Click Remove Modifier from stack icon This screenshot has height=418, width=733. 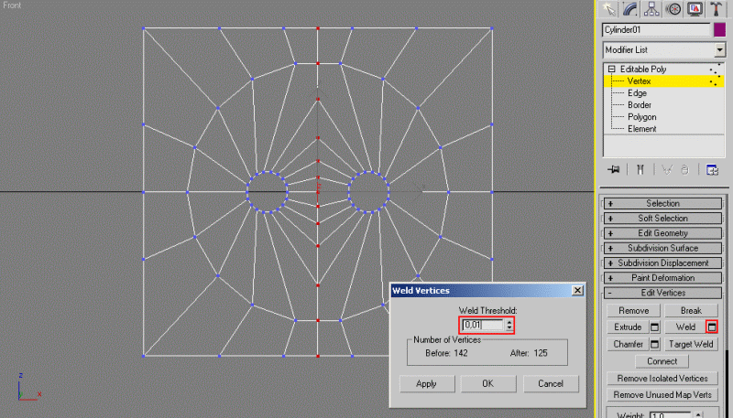[x=684, y=170]
